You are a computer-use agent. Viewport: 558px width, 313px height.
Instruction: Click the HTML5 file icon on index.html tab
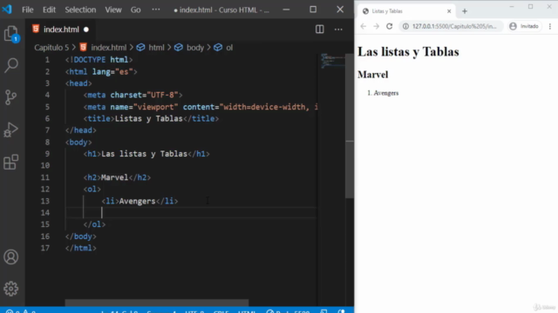[36, 29]
